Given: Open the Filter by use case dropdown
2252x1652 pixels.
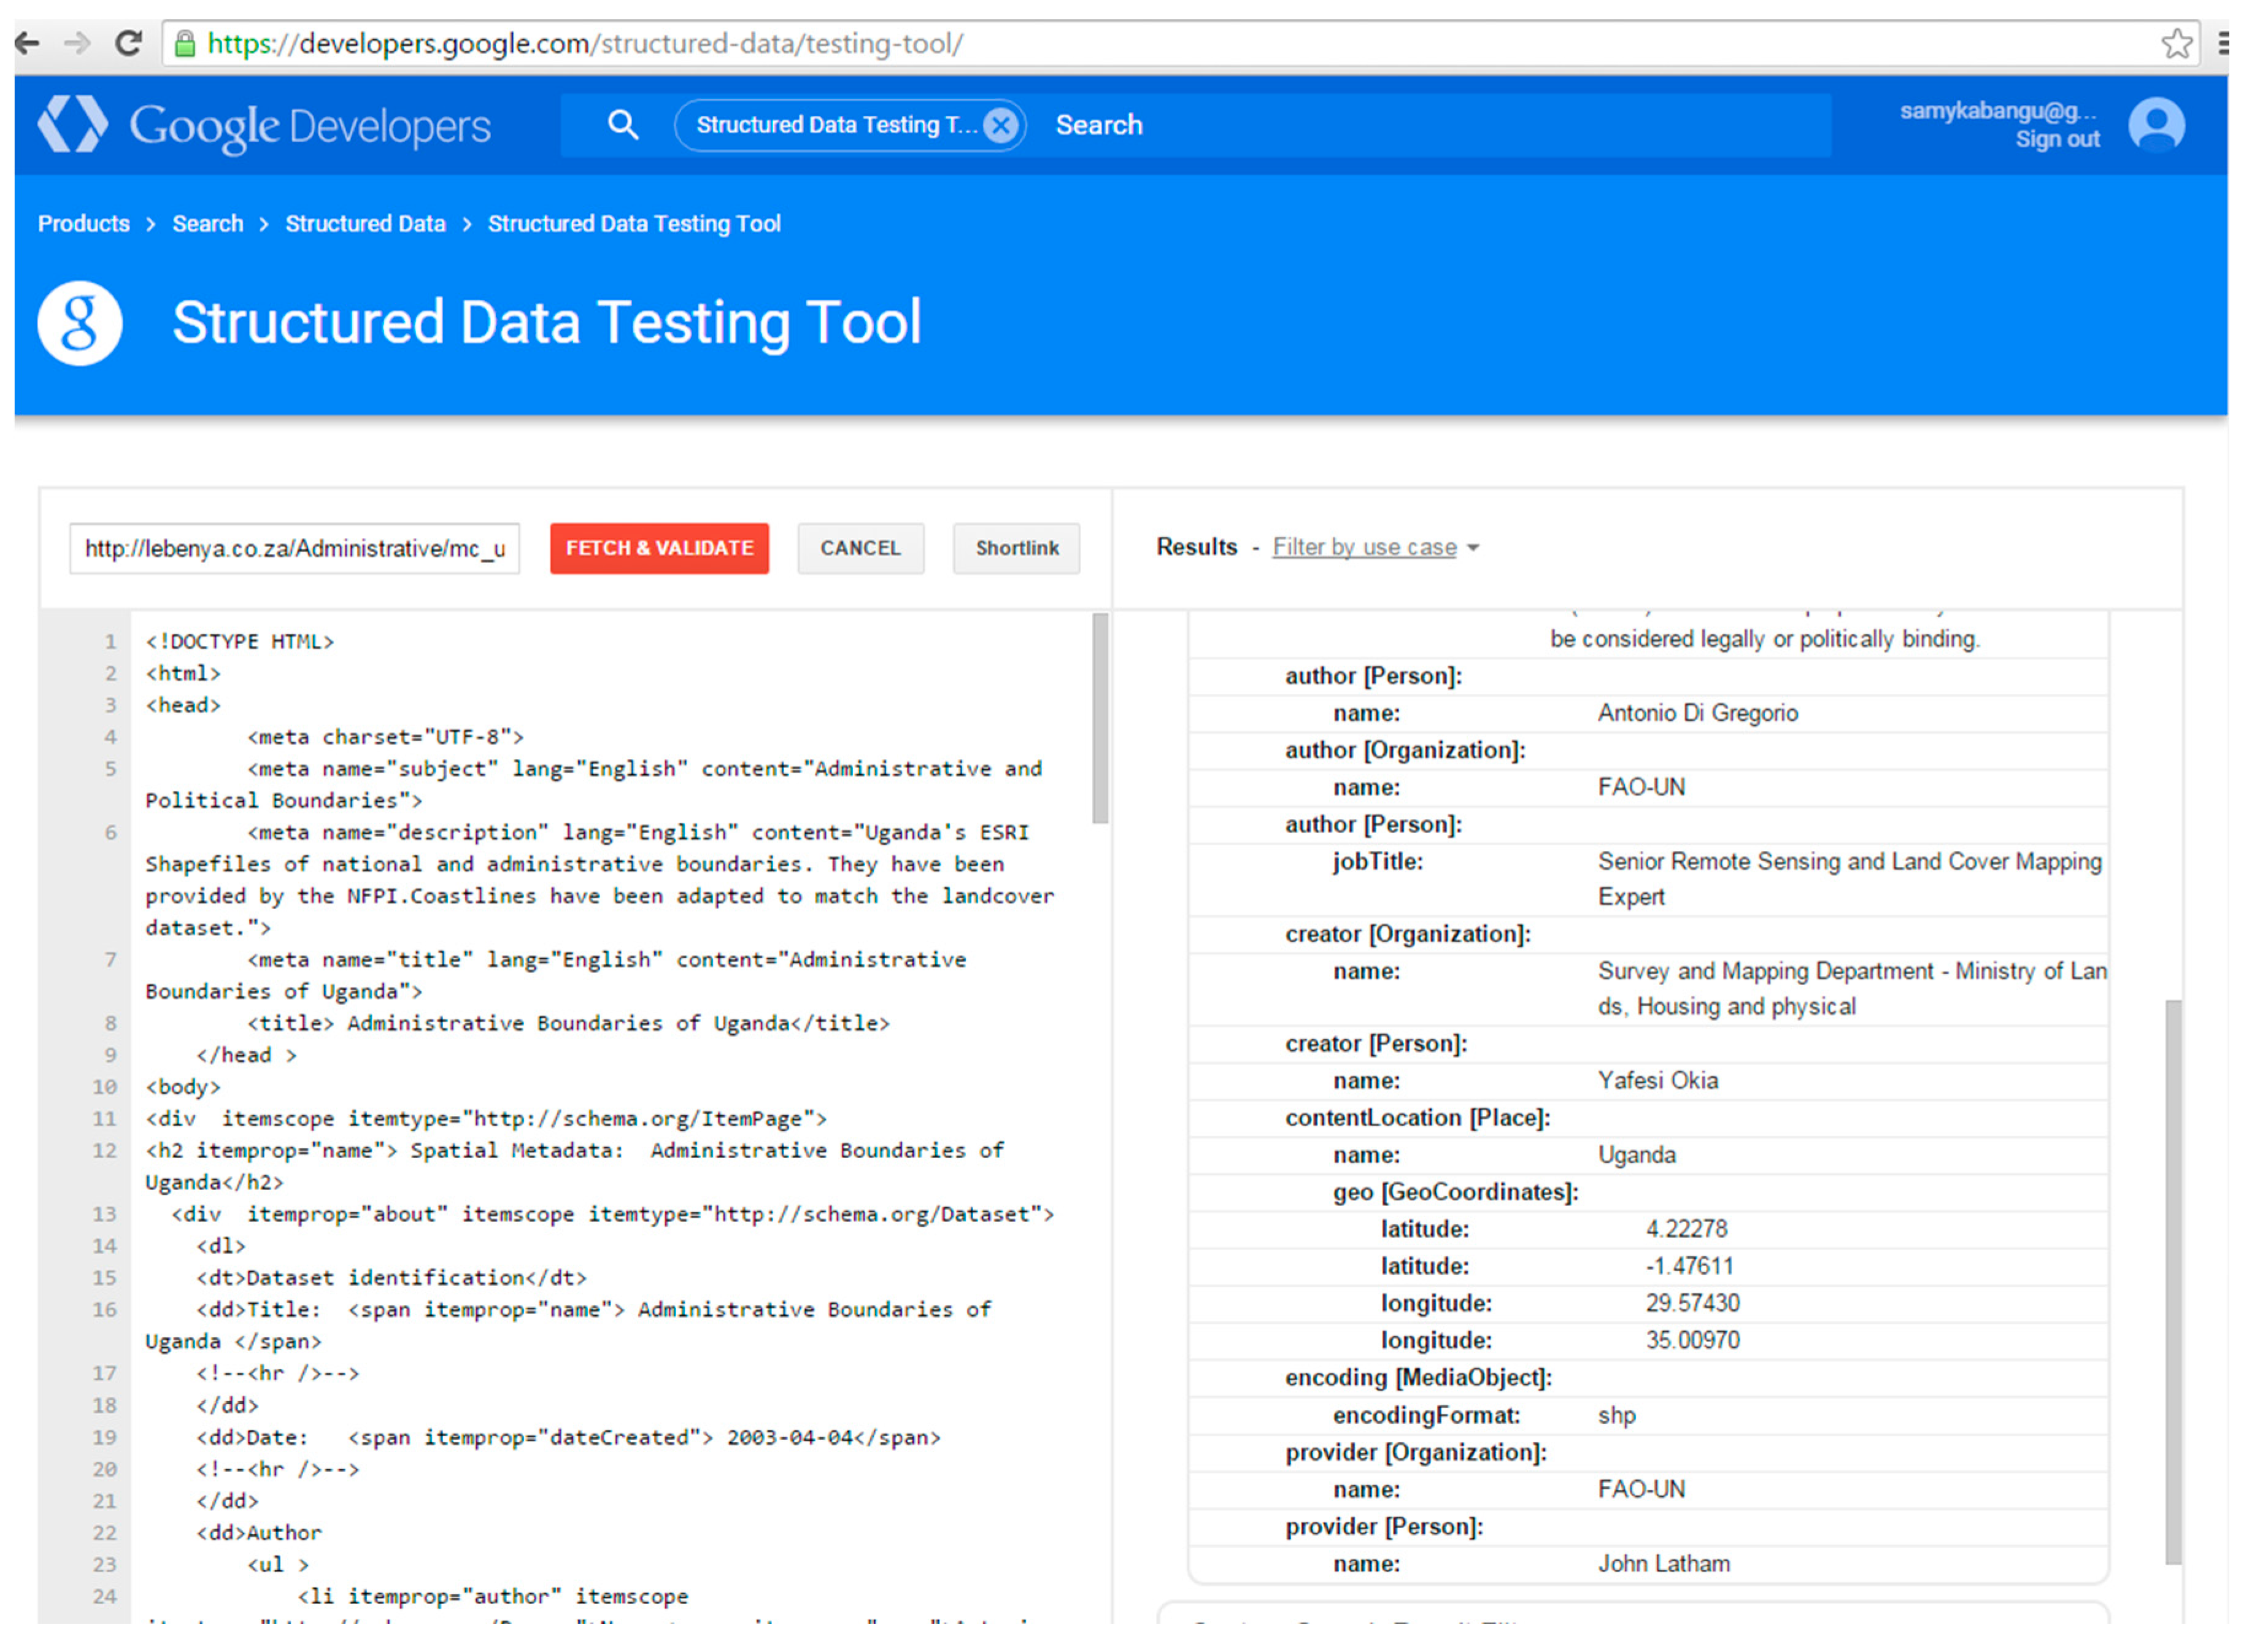Looking at the screenshot, I should tap(1375, 547).
